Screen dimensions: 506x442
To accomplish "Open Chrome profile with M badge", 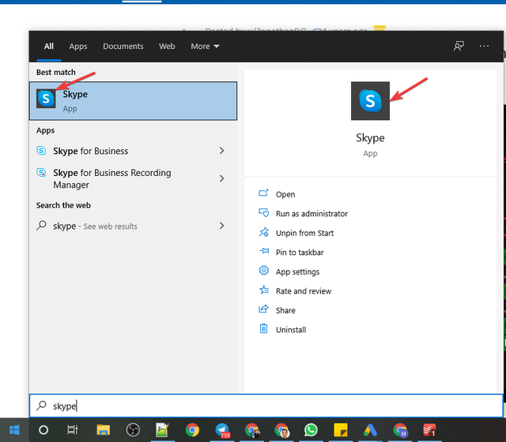I will point(400,430).
